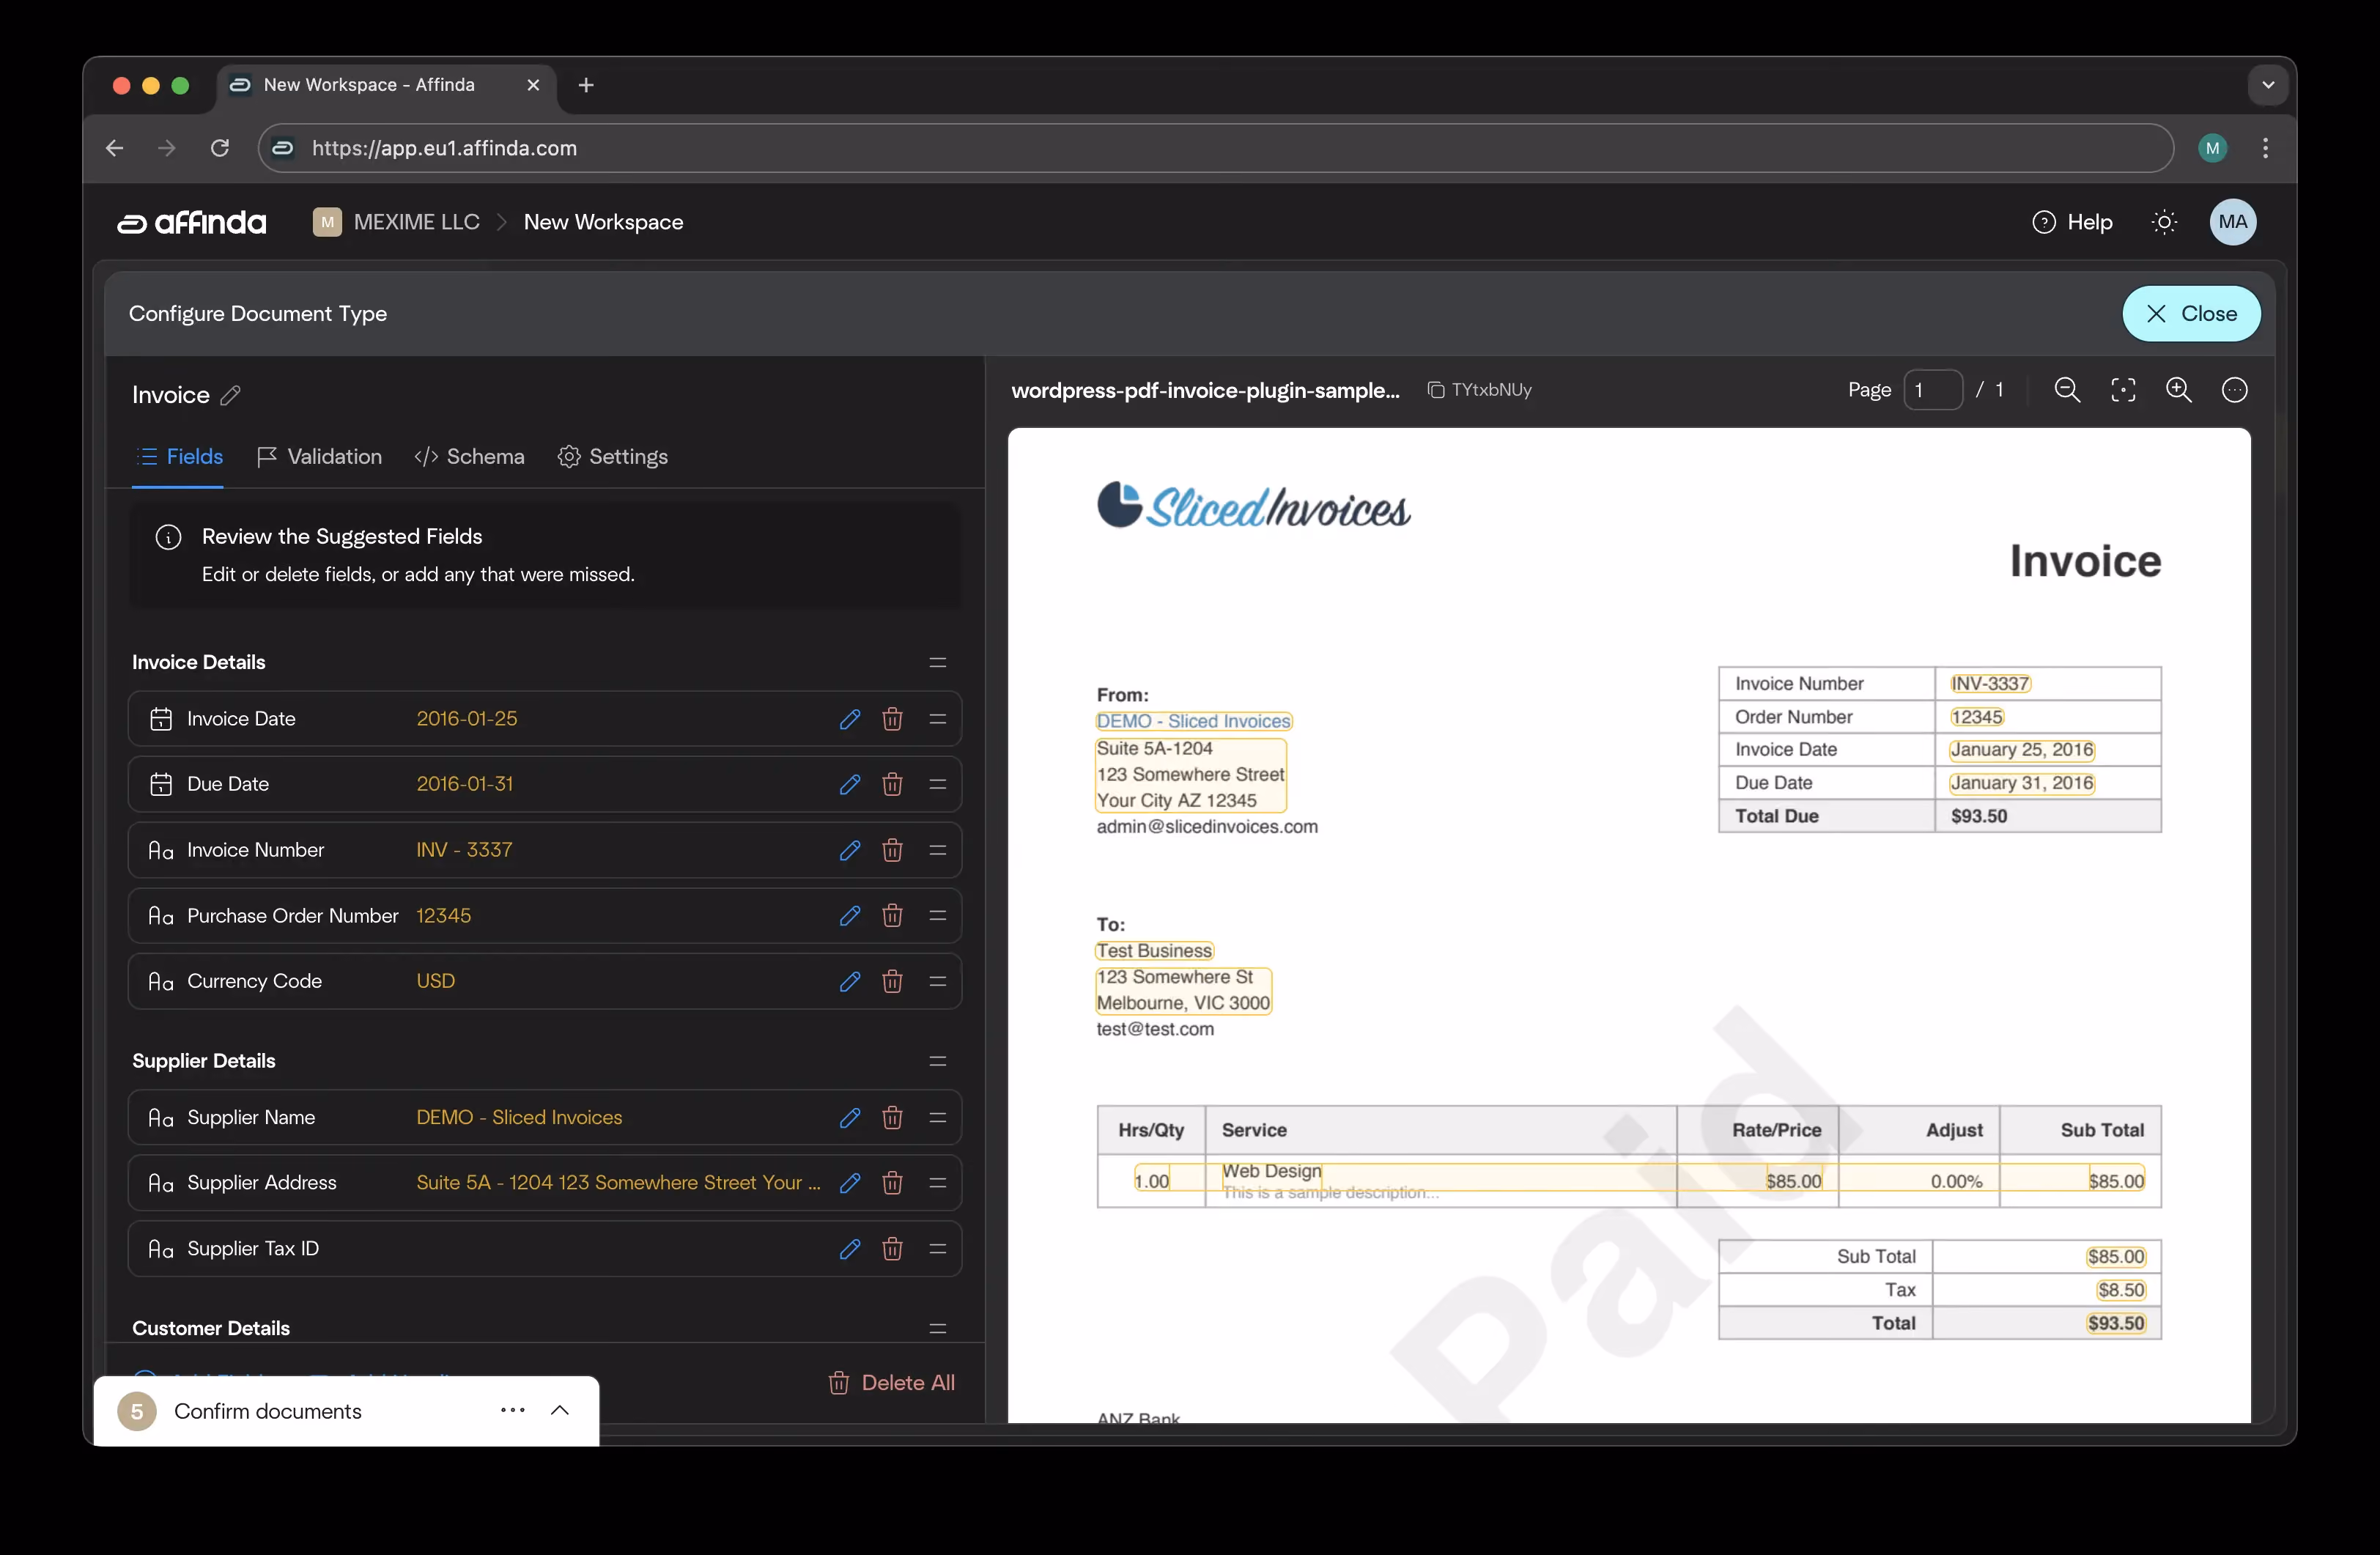Open Confirm documents ellipsis menu
This screenshot has height=1555, width=2380.
513,1410
